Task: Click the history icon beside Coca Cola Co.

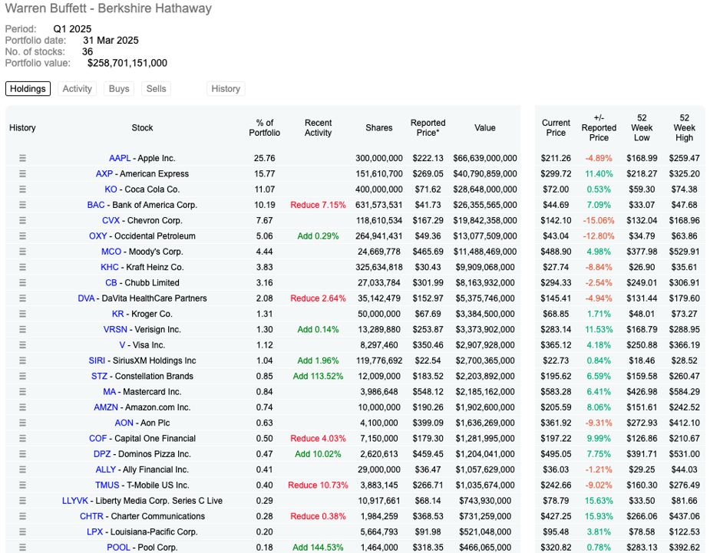Action: click(x=22, y=189)
